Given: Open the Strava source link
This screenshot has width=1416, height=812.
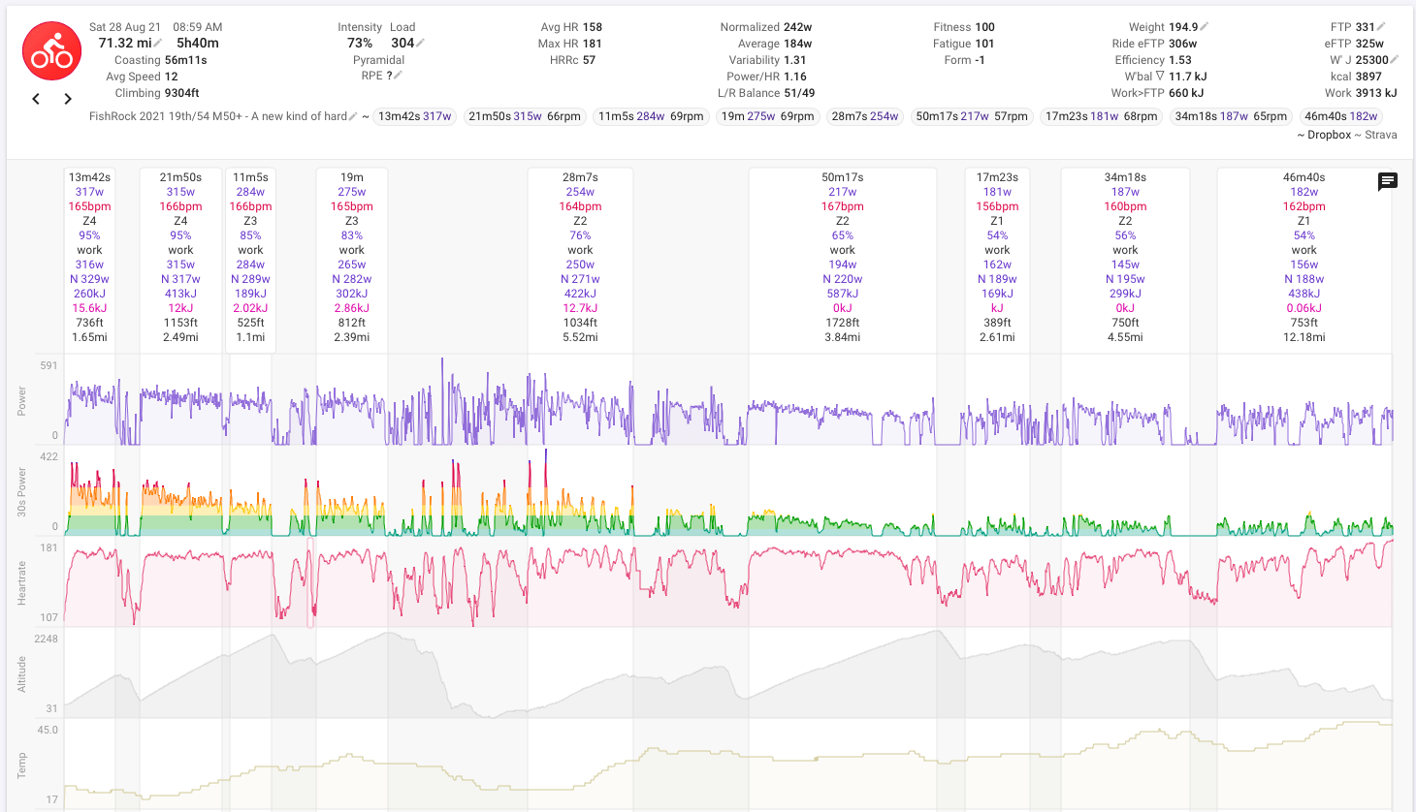Looking at the screenshot, I should (x=1380, y=135).
